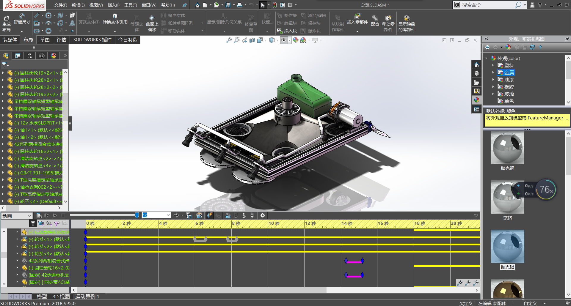Viewport: 571px width, 306px height.
Task: Open the Design Library task pane tab
Action: point(477,74)
